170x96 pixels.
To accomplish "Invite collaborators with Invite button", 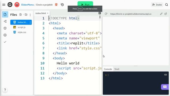I will [x=157, y=5].
